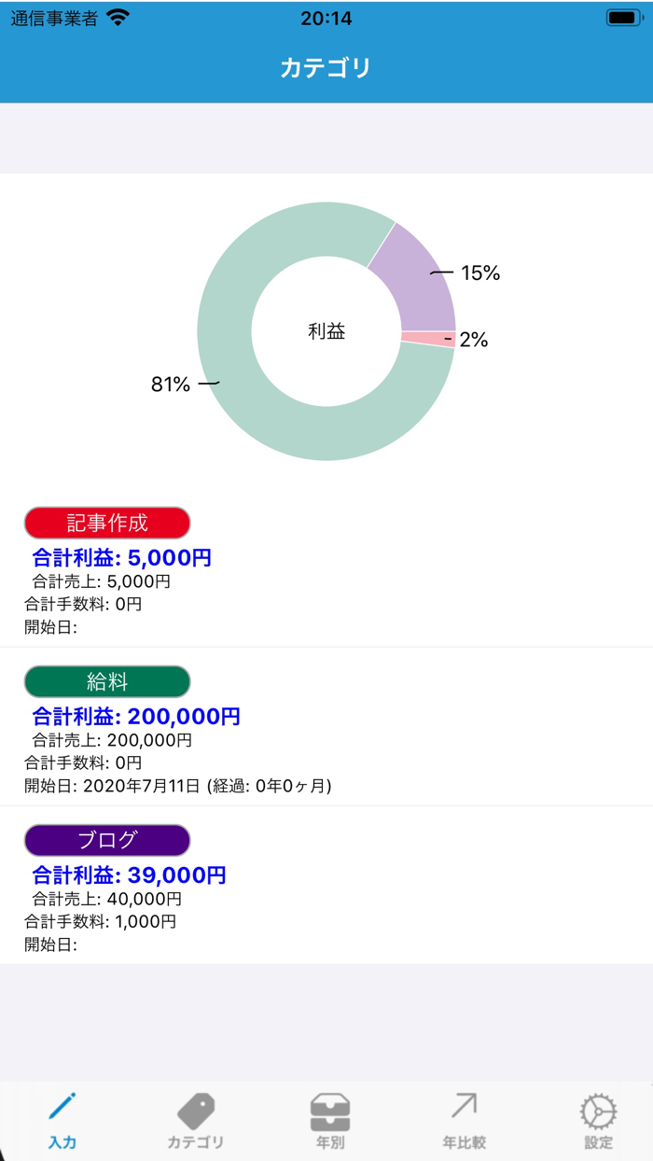Tap the tag icon in tab bar
The width and height of the screenshot is (653, 1161).
tap(196, 1110)
